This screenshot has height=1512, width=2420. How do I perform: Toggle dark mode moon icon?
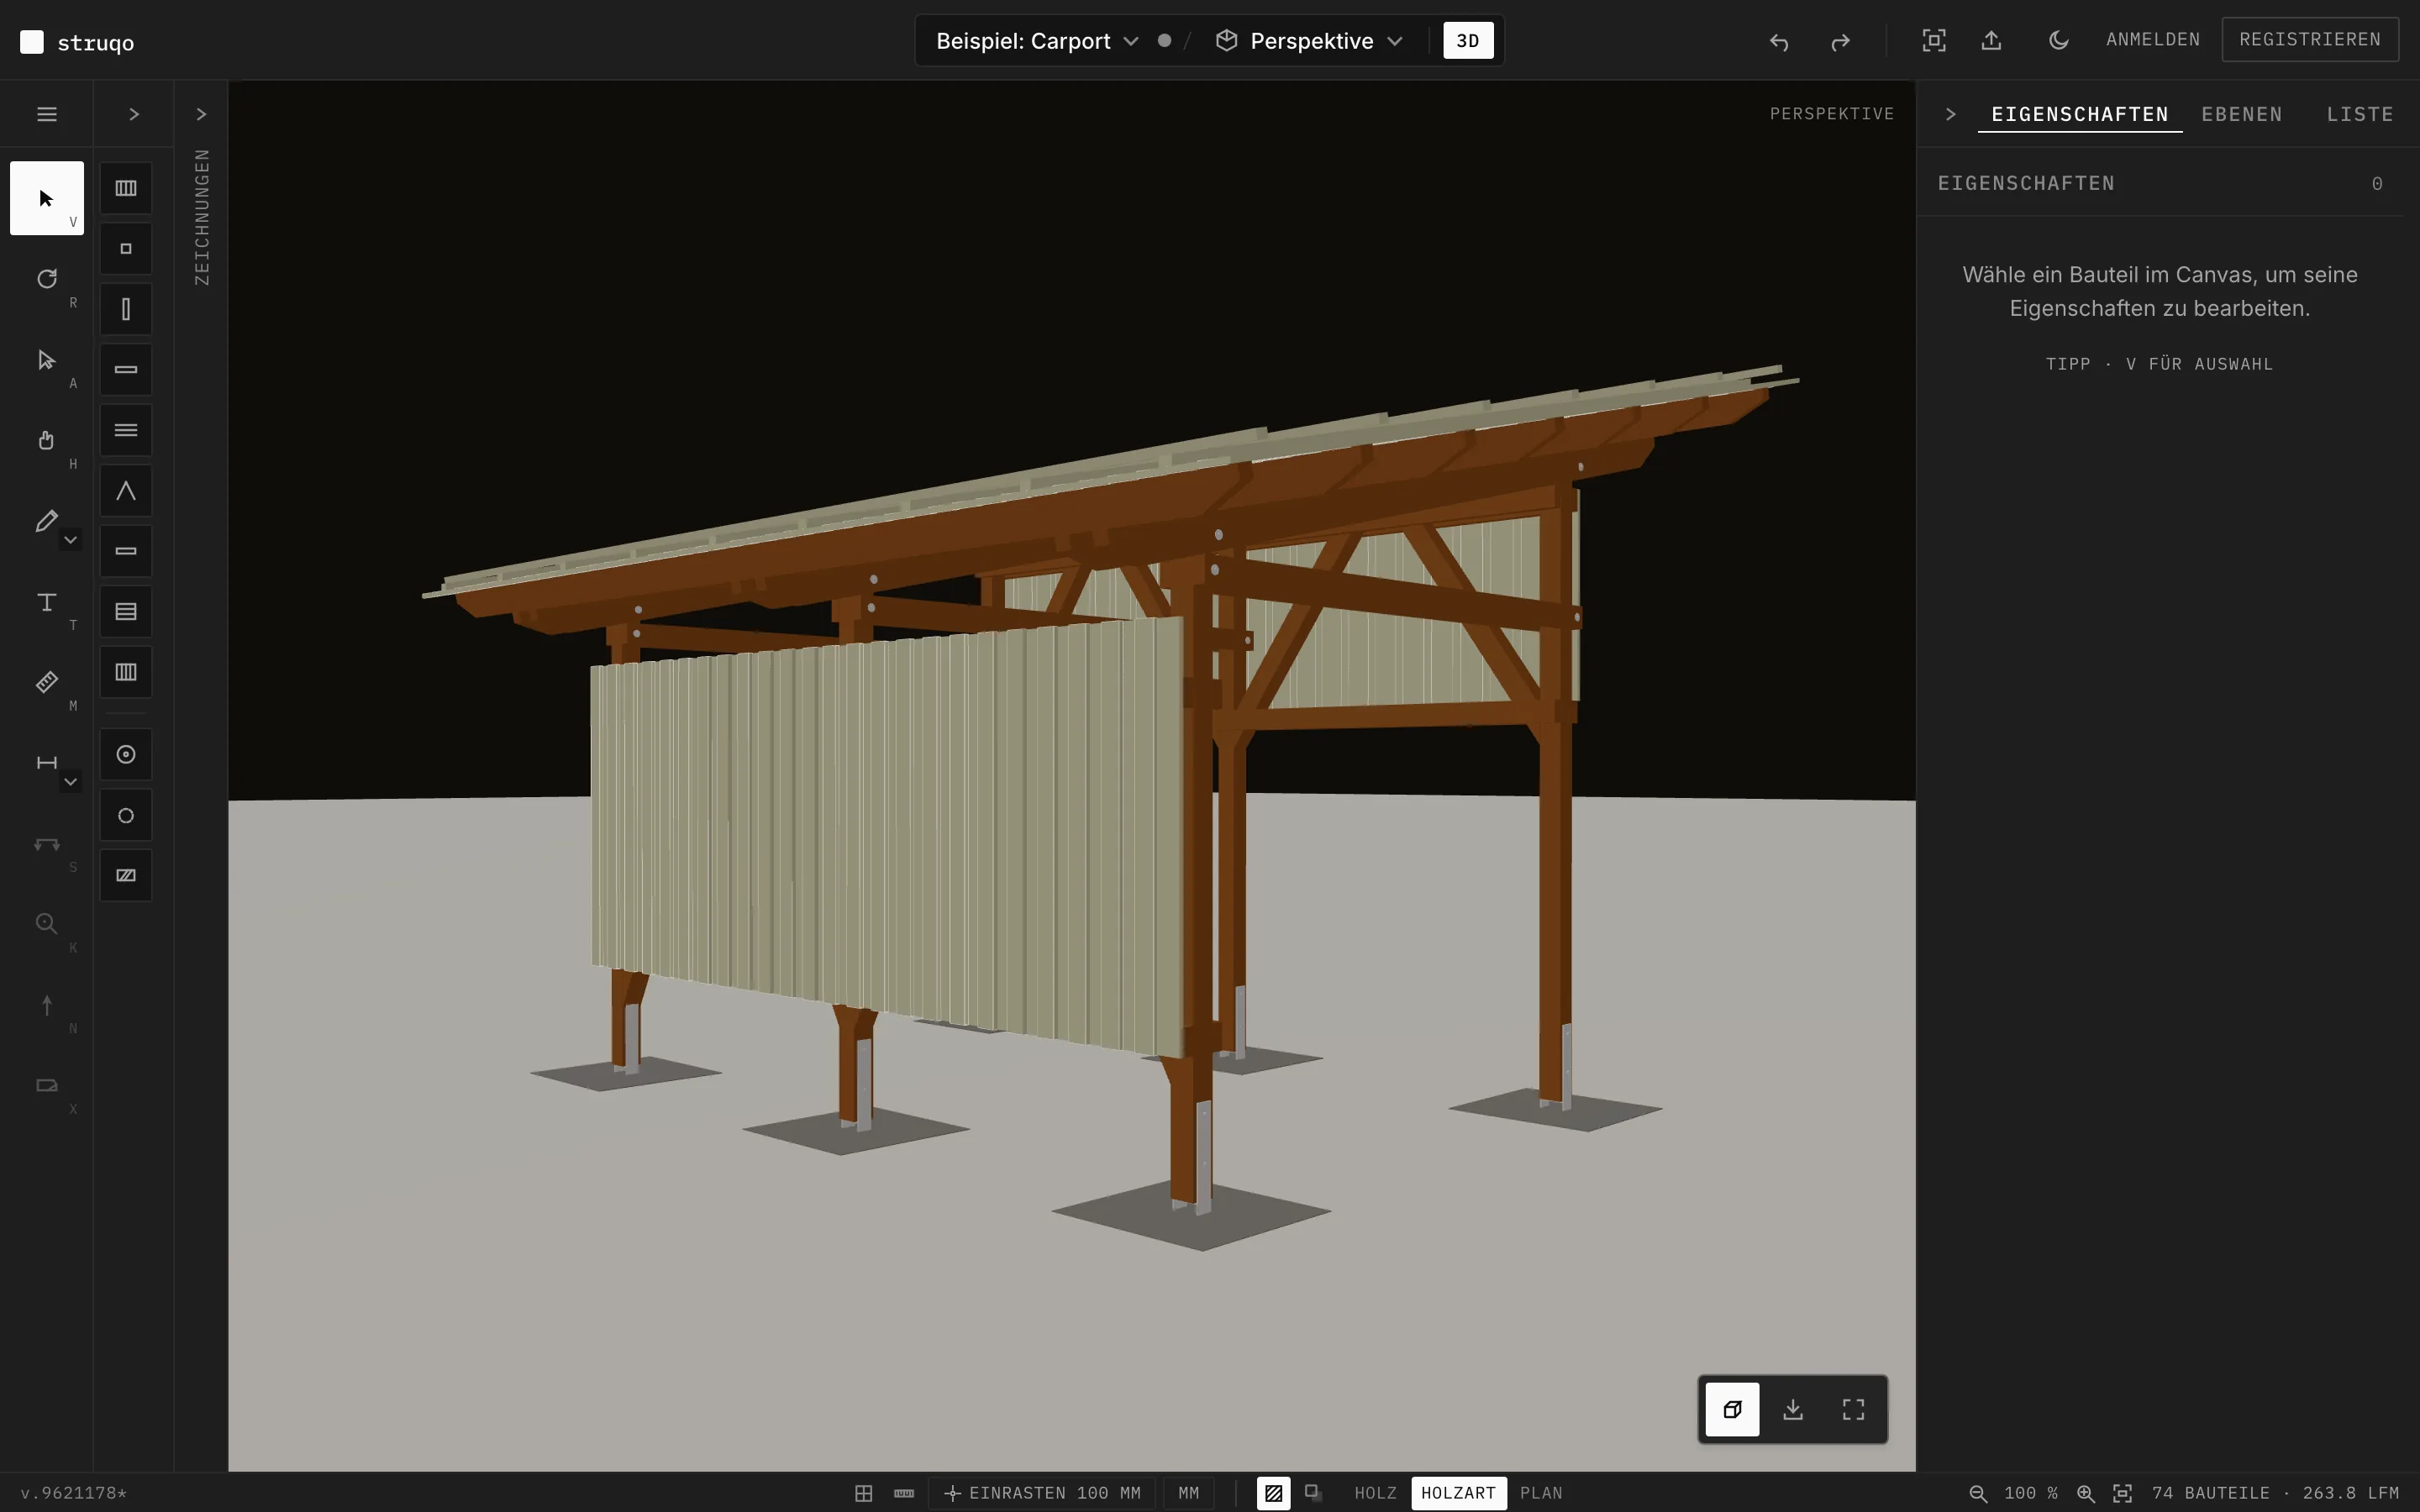(x=2058, y=41)
